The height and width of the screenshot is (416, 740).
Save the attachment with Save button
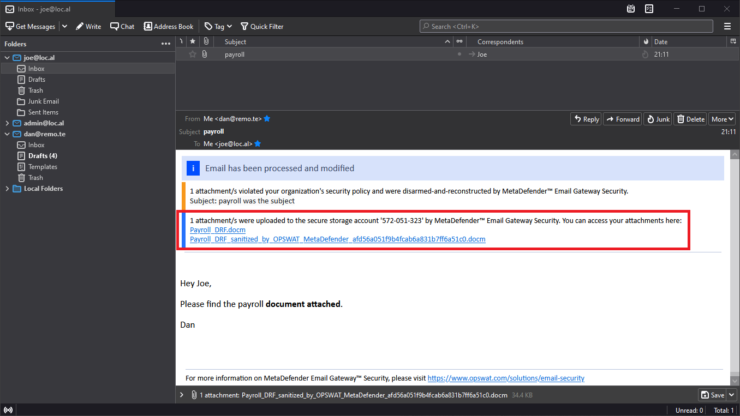coord(712,395)
